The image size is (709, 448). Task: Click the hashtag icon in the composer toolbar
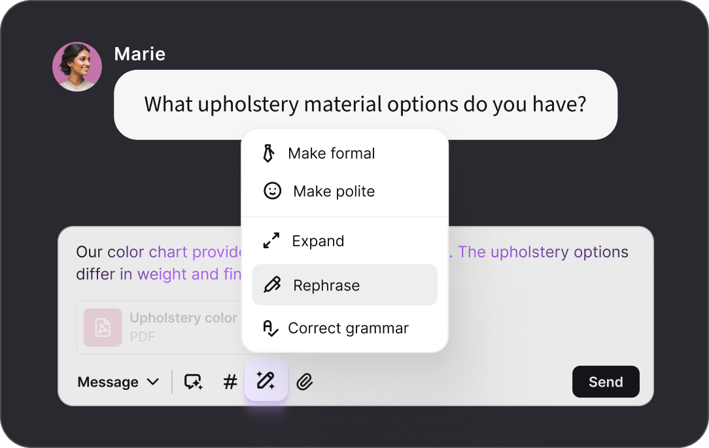tap(230, 381)
